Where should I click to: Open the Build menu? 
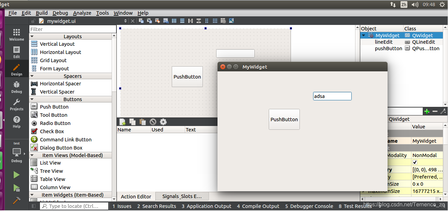tap(42, 13)
